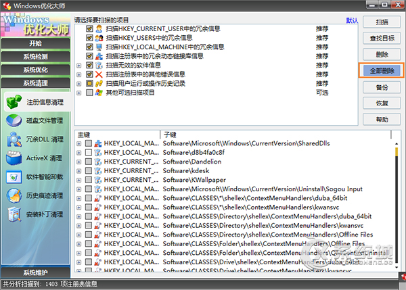Click the icon in the Uninstall\Sogou Input row

click(97, 189)
